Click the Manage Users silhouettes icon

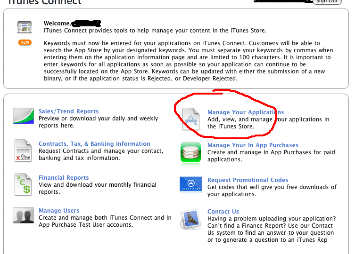pos(23,215)
